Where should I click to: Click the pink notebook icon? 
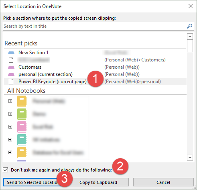[x=22, y=127]
